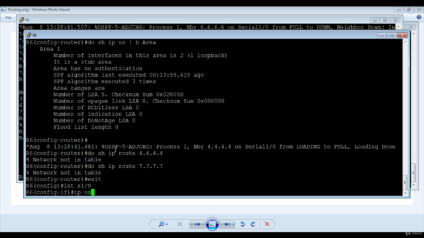Click 'Number of DCbitless LSA 0' line
This screenshot has width=424, height=238.
tap(96, 107)
